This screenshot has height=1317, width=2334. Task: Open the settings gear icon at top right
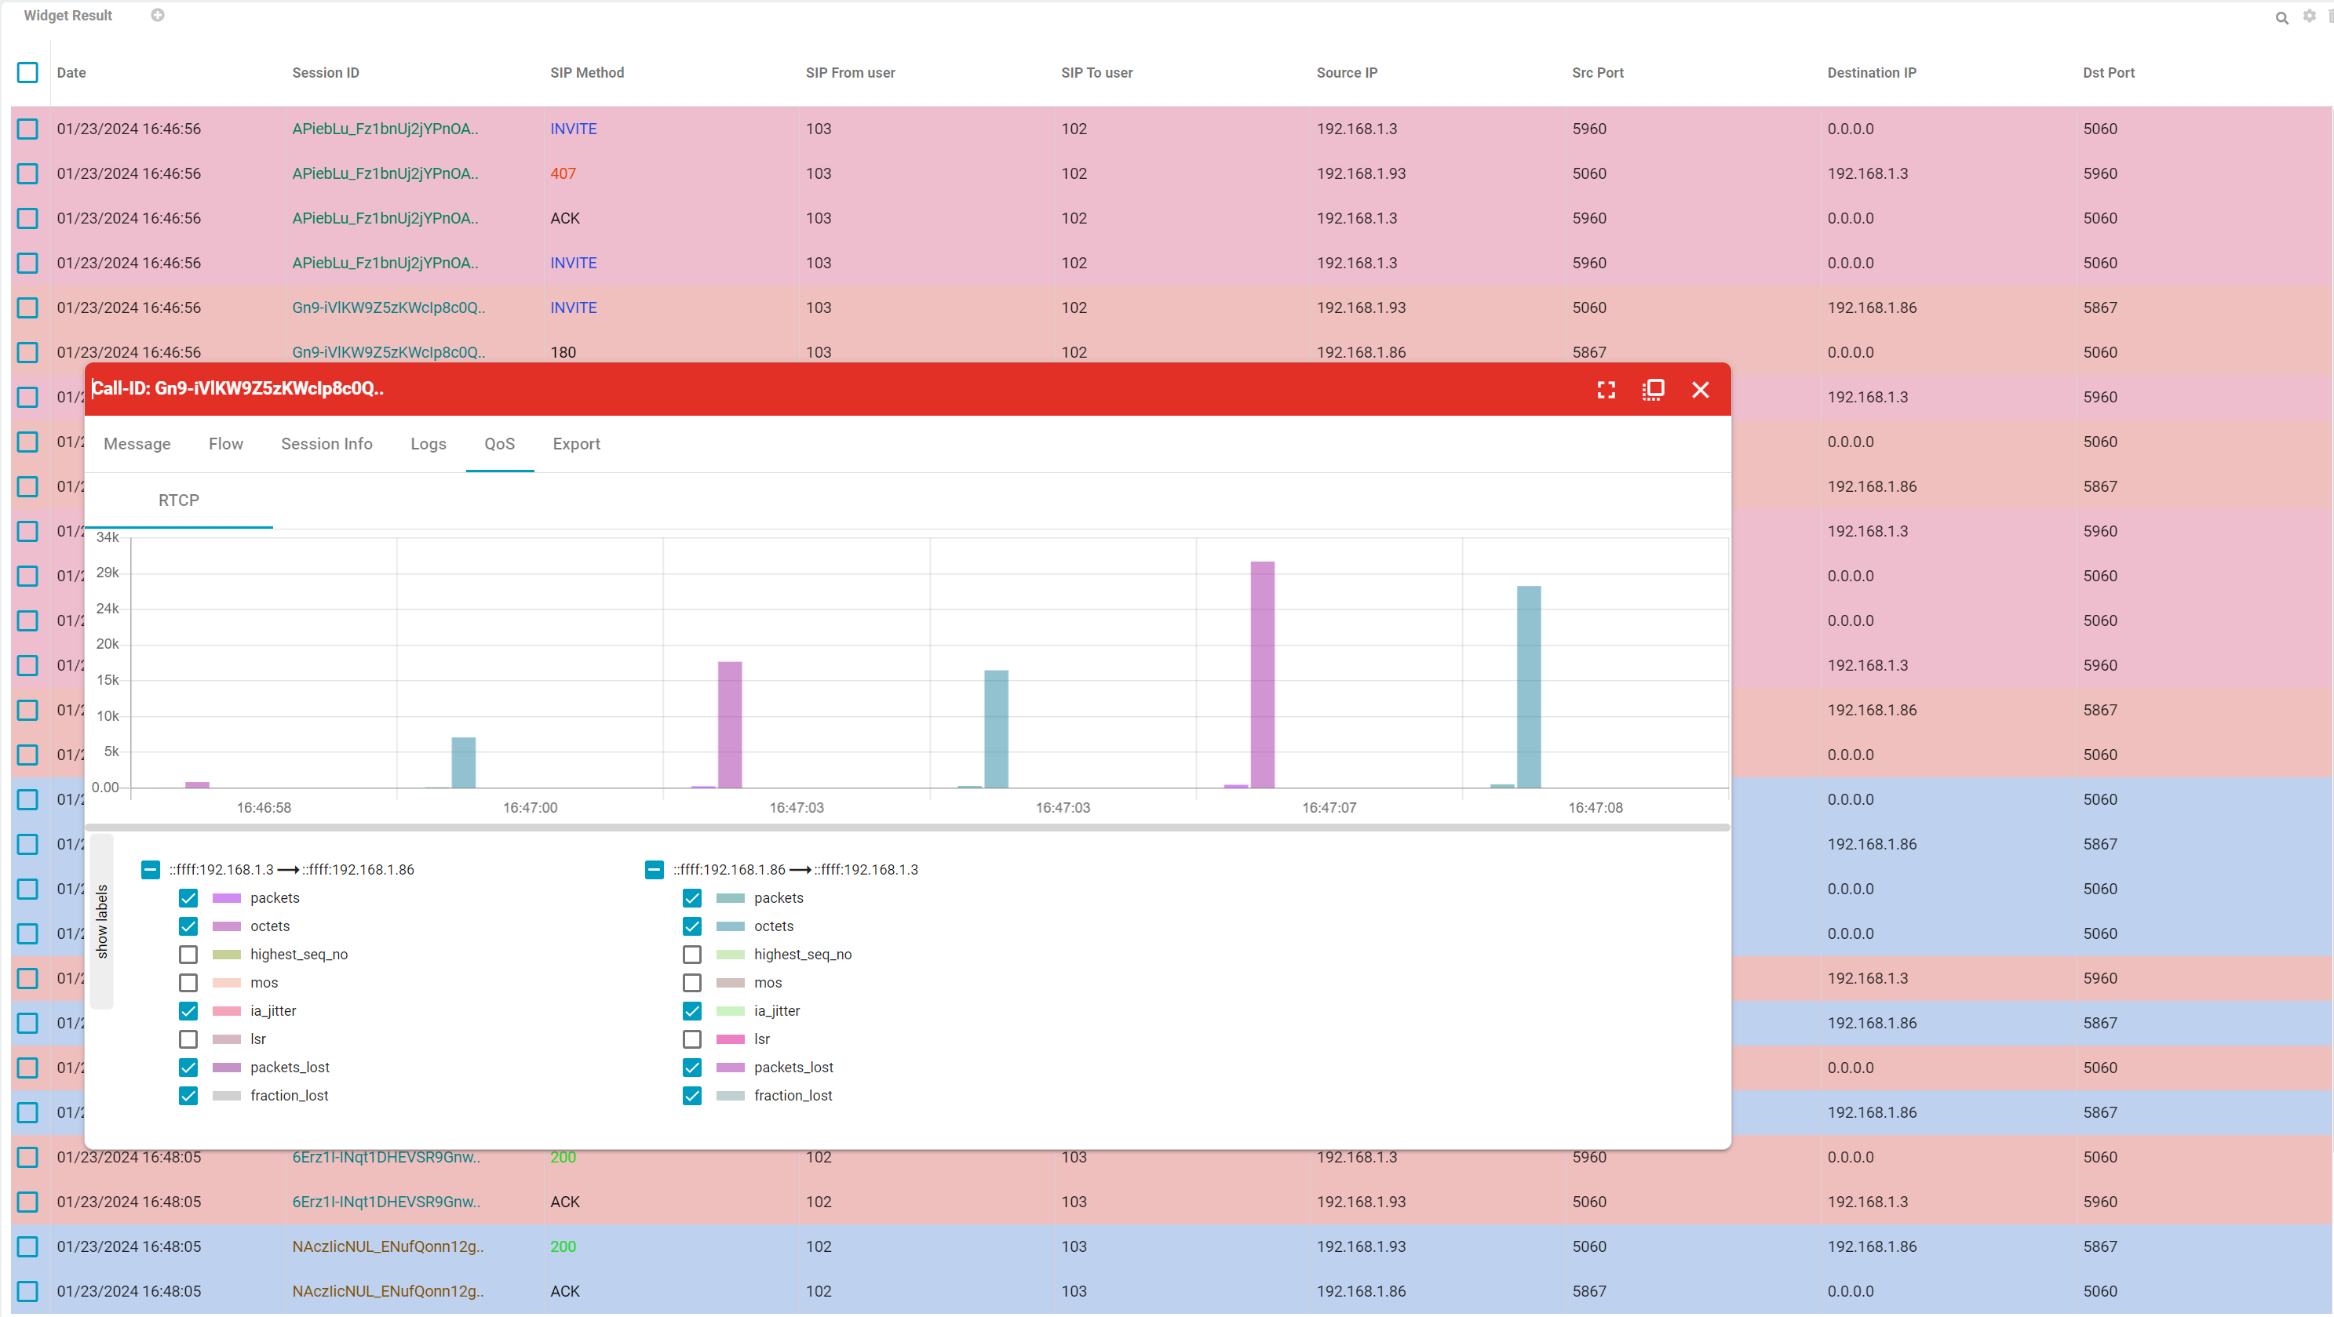click(2309, 16)
